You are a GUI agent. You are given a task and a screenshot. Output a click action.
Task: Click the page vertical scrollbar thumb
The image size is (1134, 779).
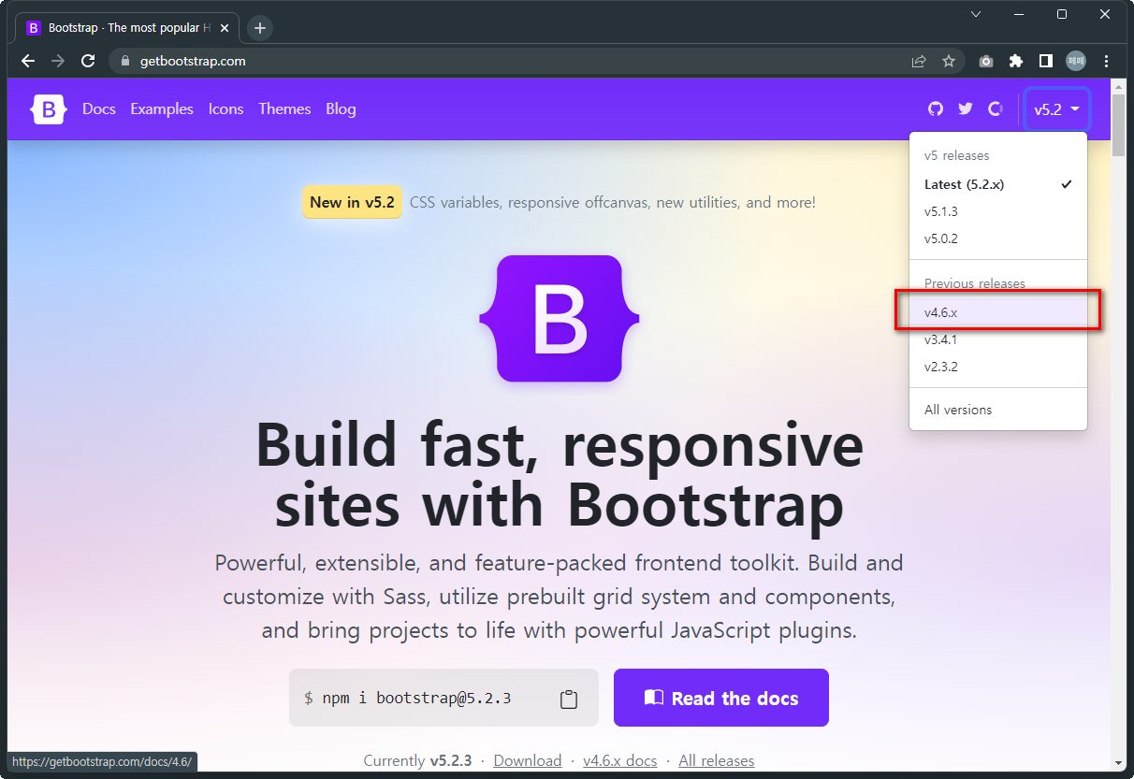click(x=1119, y=124)
